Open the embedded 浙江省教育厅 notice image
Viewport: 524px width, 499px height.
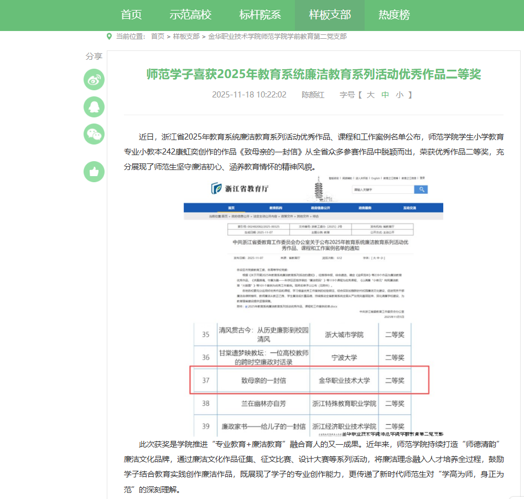pos(313,305)
